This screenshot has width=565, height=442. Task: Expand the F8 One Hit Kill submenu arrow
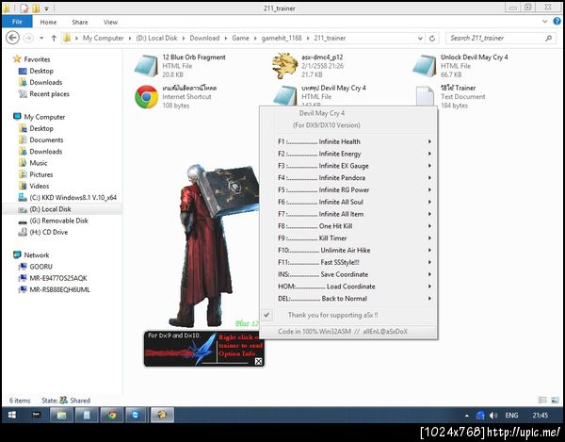pos(429,225)
